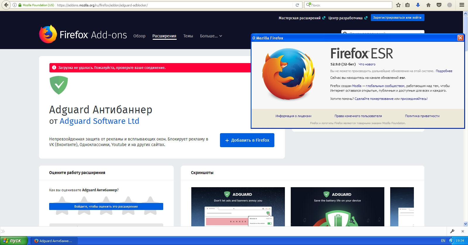The image size is (468, 245).
Task: Open Информация о лицензии link
Action: click(293, 116)
